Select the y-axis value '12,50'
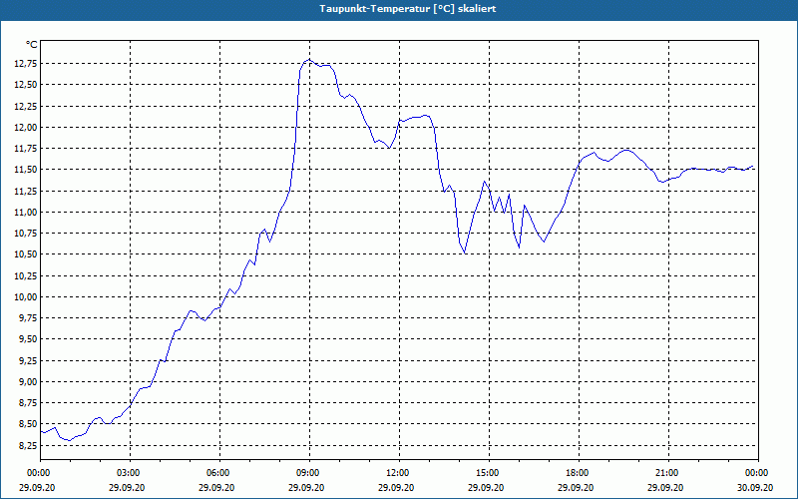 coord(24,85)
